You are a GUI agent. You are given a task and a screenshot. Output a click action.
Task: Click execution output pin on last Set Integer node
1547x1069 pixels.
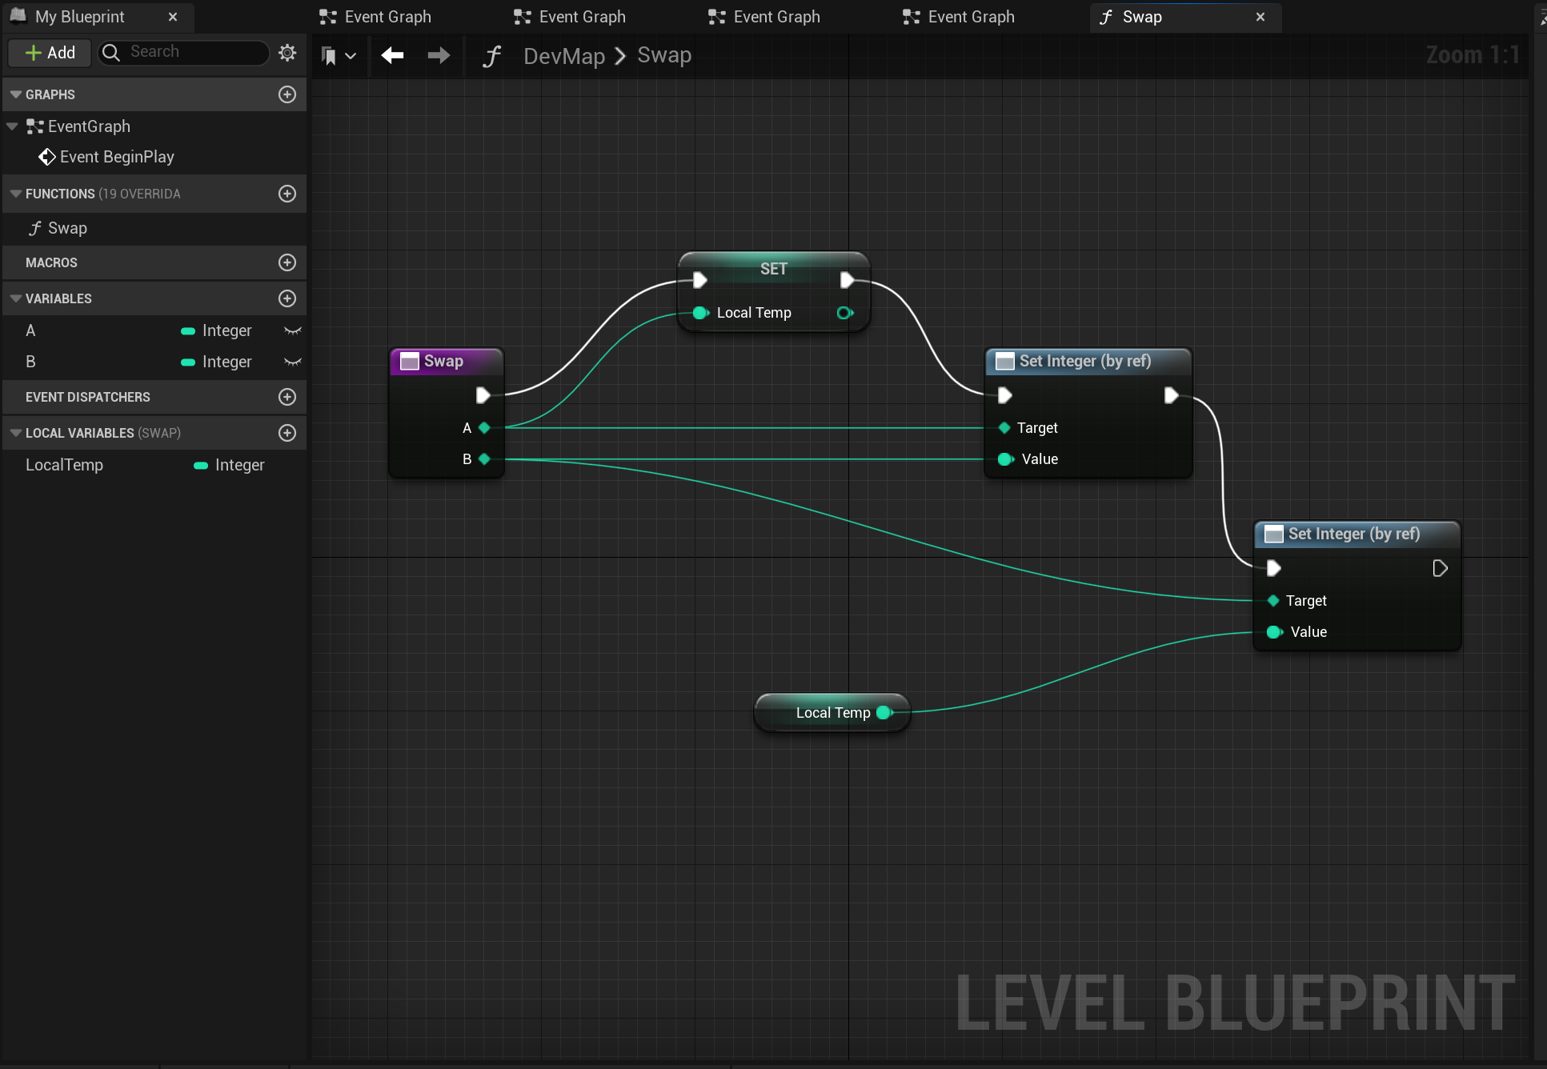(x=1440, y=568)
